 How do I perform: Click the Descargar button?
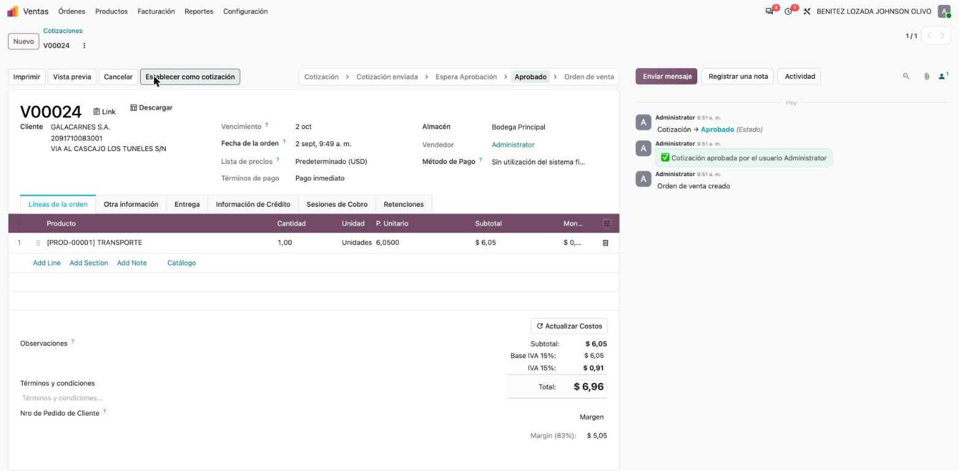[x=151, y=108]
